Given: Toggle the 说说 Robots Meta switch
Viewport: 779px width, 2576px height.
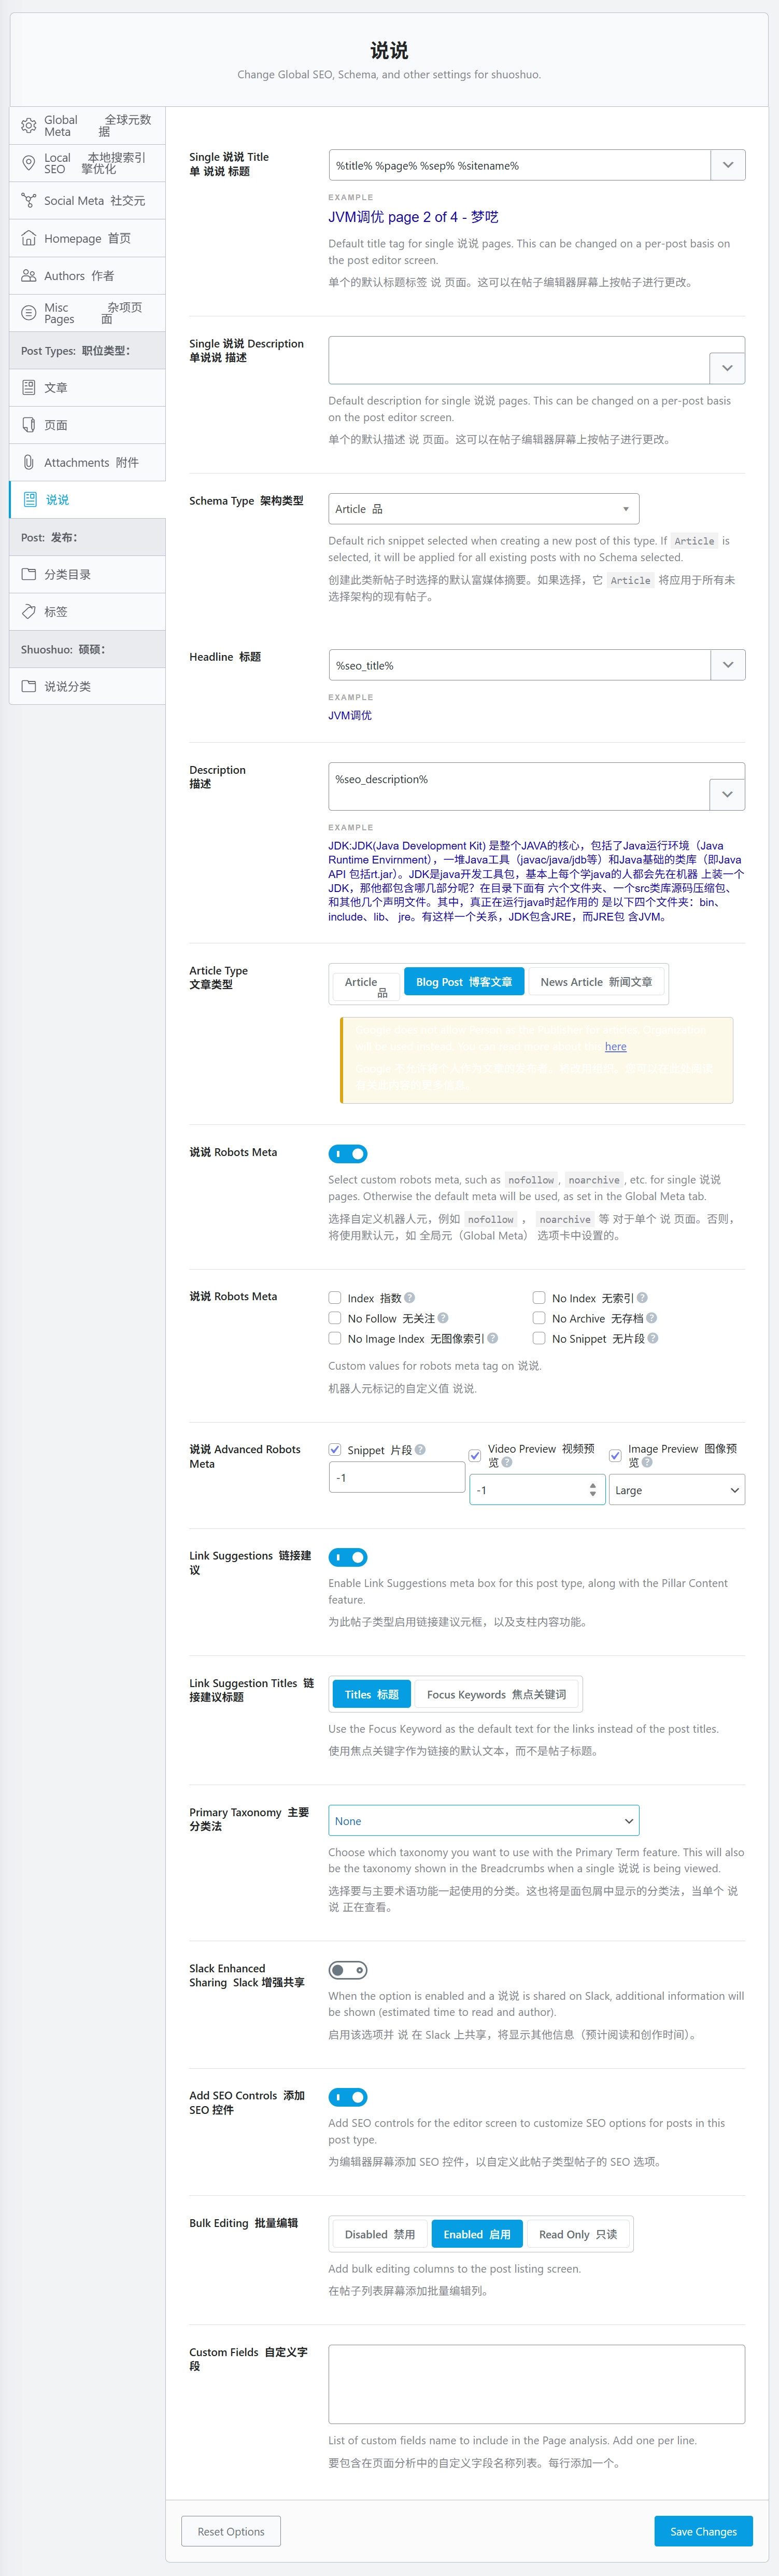Looking at the screenshot, I should (x=348, y=1154).
